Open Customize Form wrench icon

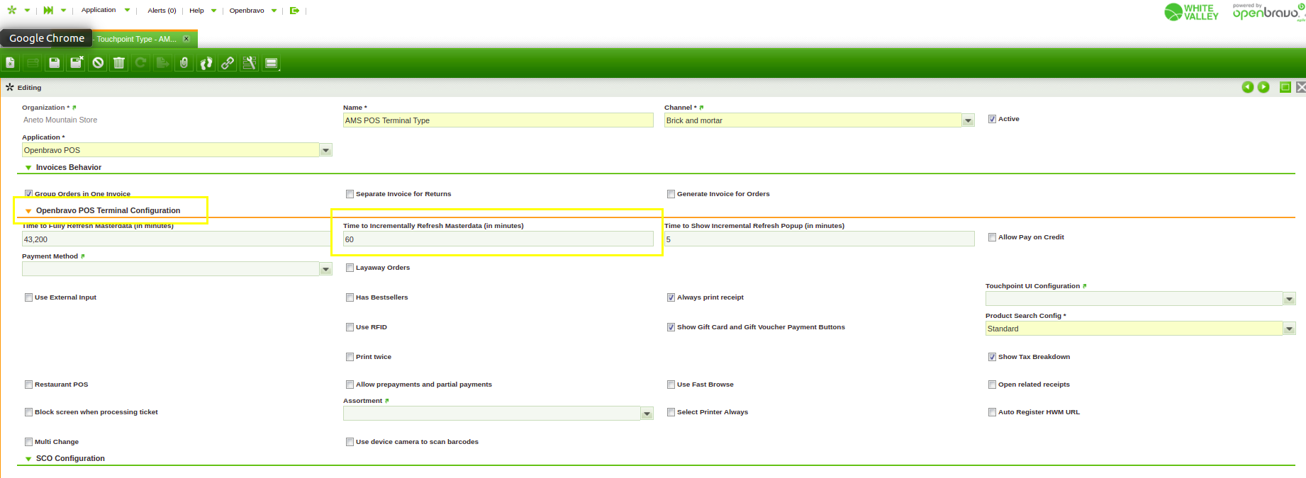[249, 63]
